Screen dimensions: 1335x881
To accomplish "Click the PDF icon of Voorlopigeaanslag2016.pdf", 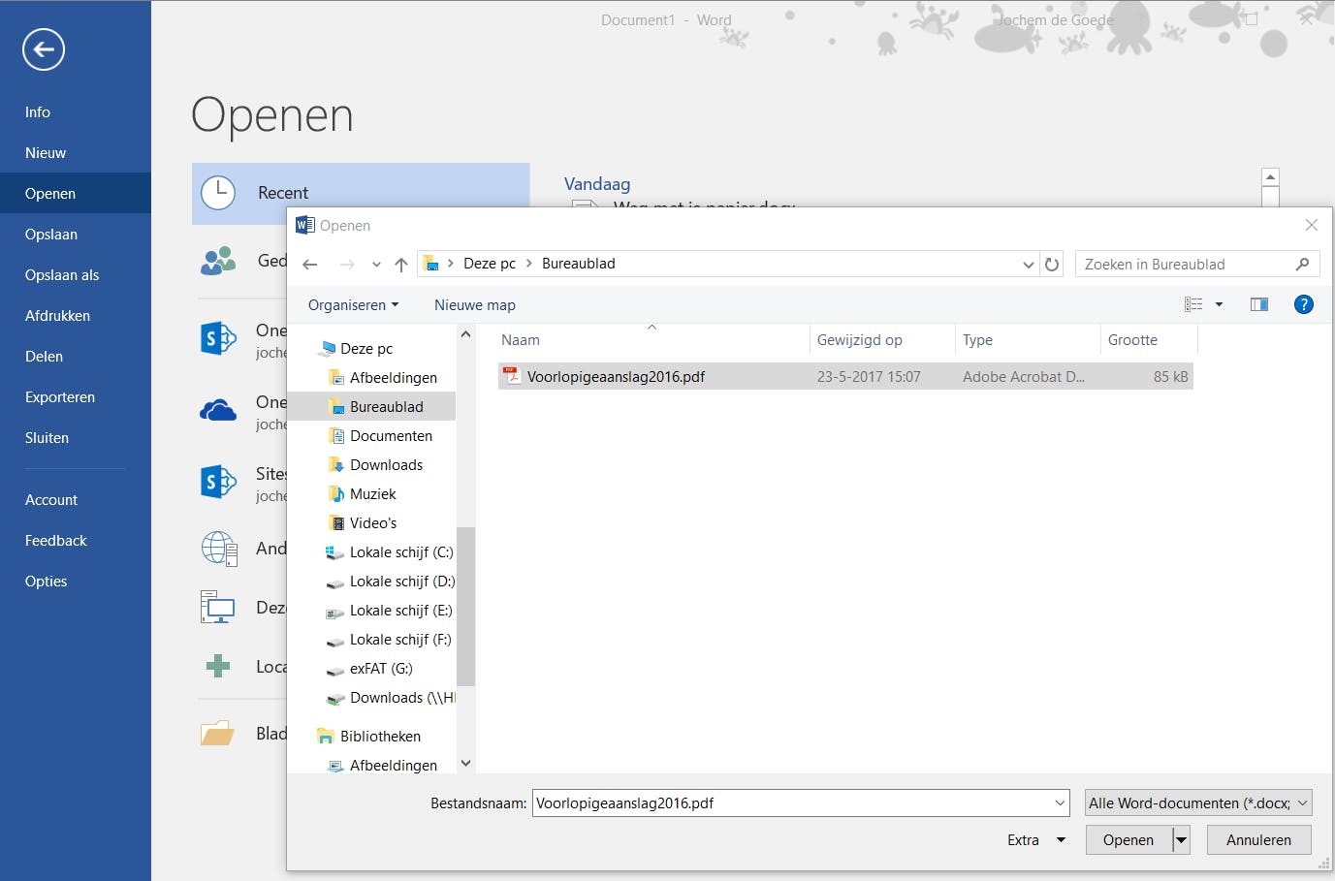I will tap(511, 376).
